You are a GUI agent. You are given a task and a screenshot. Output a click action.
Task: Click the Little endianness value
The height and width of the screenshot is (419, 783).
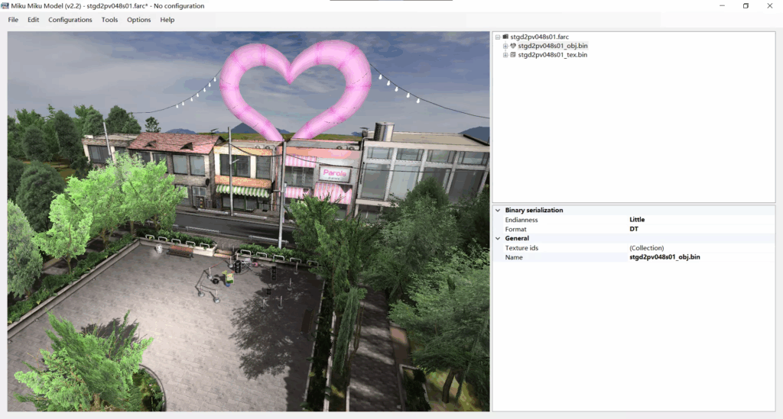637,220
